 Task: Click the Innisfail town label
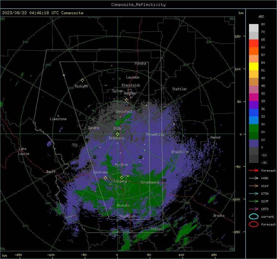(124, 111)
